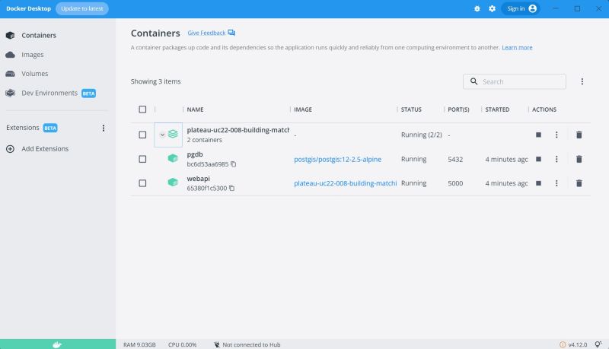Open Docker settings gear icon

click(x=492, y=8)
